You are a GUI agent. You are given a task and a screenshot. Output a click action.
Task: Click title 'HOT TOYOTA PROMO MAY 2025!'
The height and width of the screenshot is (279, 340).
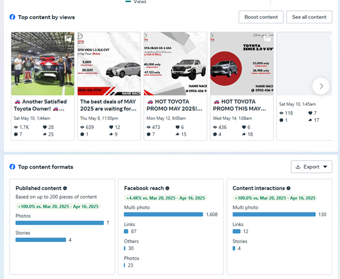pos(174,105)
